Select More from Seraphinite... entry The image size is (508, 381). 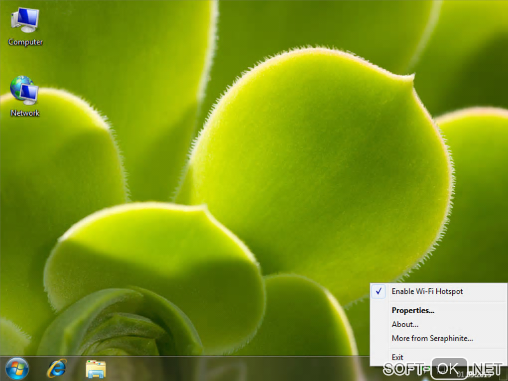point(438,338)
